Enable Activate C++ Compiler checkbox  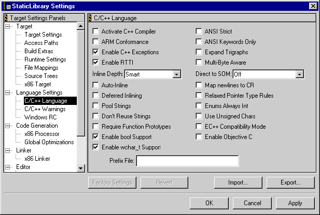point(95,32)
